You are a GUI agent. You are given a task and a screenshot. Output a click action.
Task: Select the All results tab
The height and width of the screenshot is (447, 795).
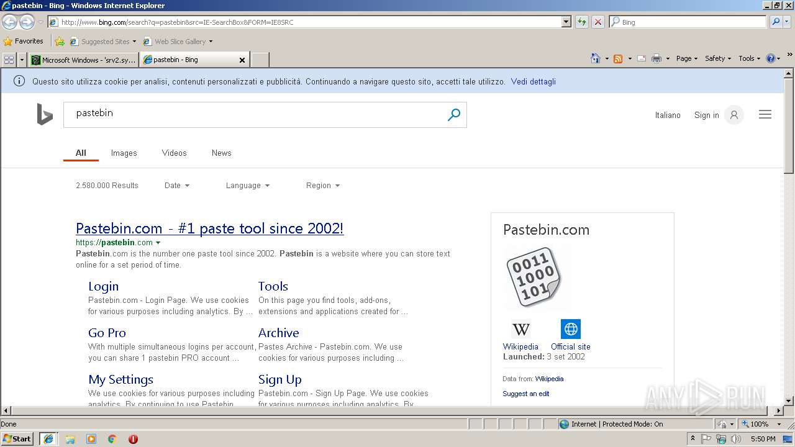pos(81,153)
